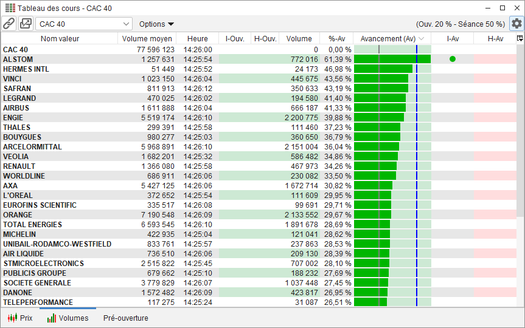Click the link chain icon in toolbar
Image resolution: width=525 pixels, height=328 pixels.
(9, 24)
